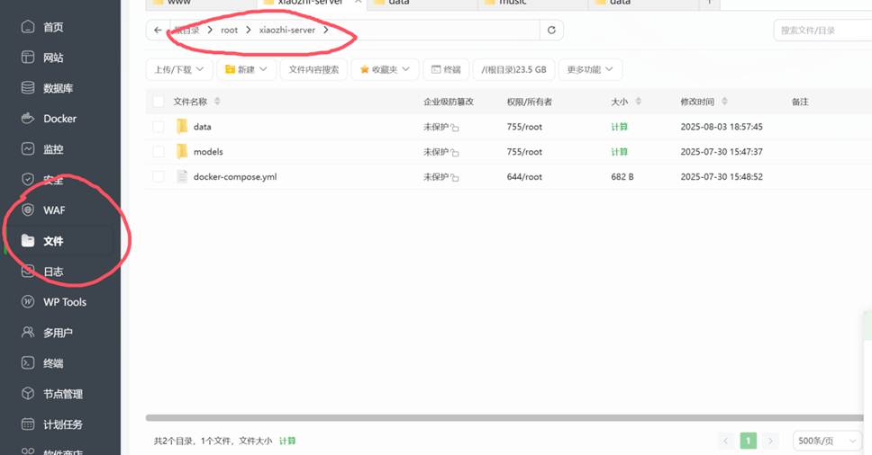This screenshot has height=455, width=872.
Task: Open the Docker section icon in sidebar
Action: [x=27, y=119]
